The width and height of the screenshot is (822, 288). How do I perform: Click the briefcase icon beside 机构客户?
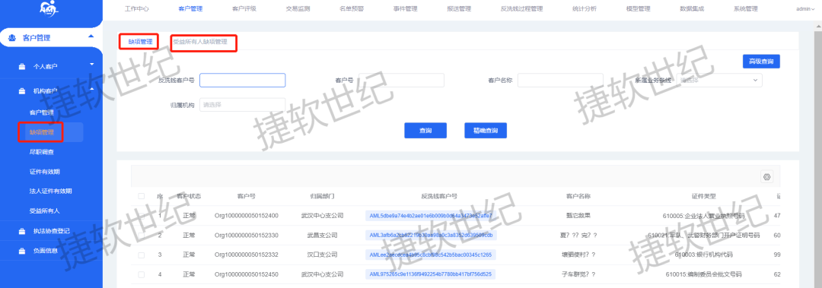(22, 91)
